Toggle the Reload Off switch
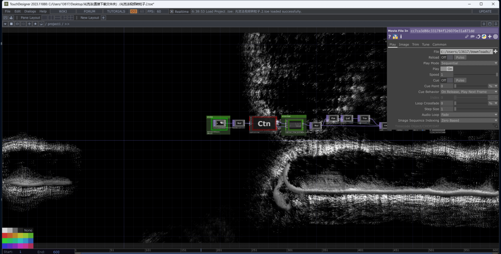Screen dimensions: 501x254 pyautogui.click(x=450, y=57)
